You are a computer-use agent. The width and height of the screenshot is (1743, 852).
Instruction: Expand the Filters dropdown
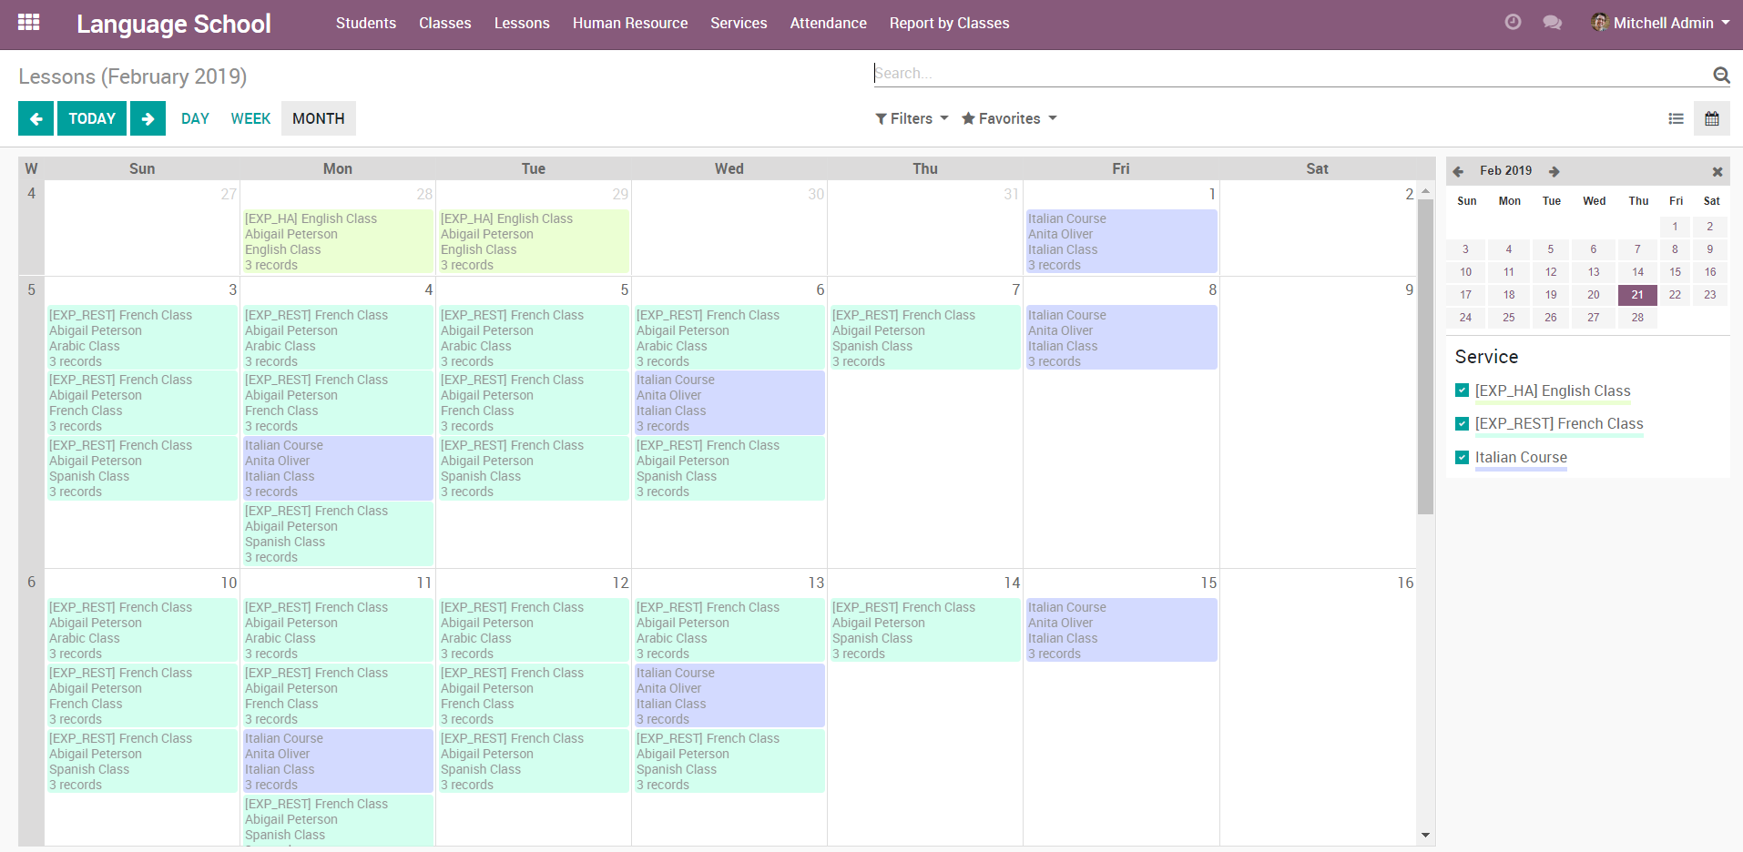pos(912,118)
